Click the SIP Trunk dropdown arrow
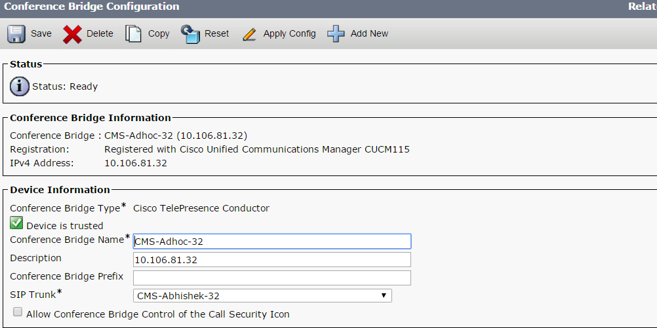Viewport: 657px width, 328px height. pyautogui.click(x=384, y=296)
